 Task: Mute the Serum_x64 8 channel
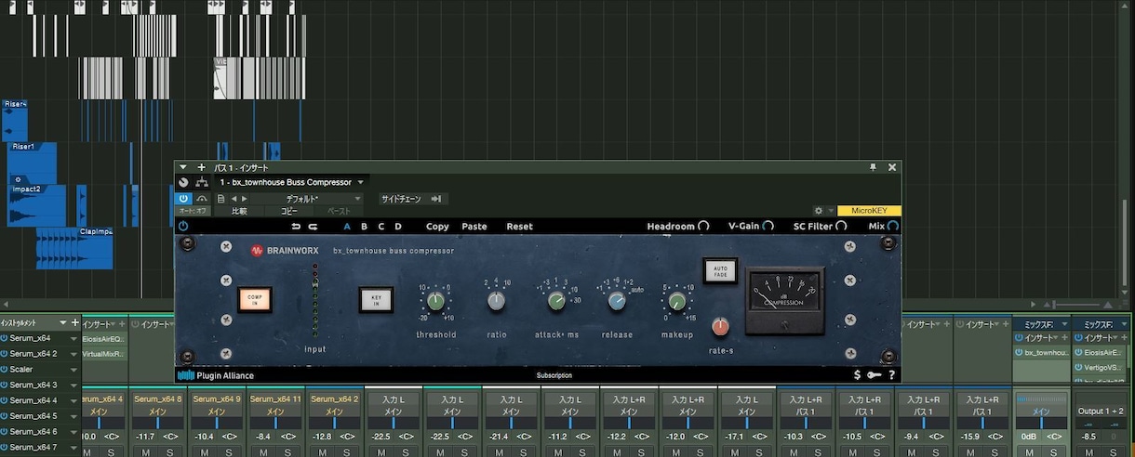tap(146, 452)
